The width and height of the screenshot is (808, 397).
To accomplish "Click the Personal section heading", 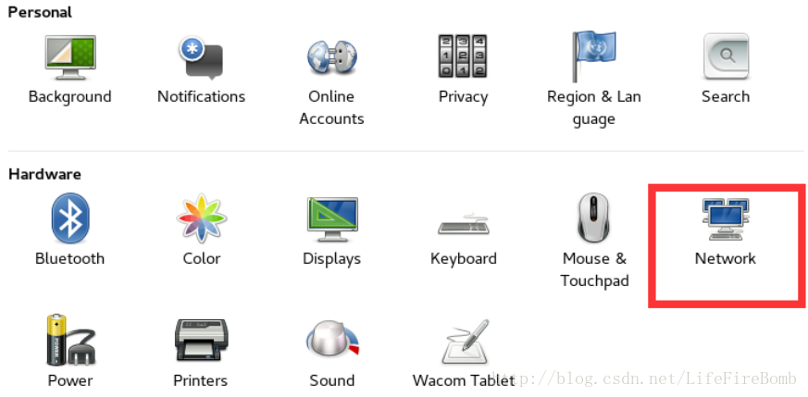I will [x=40, y=12].
